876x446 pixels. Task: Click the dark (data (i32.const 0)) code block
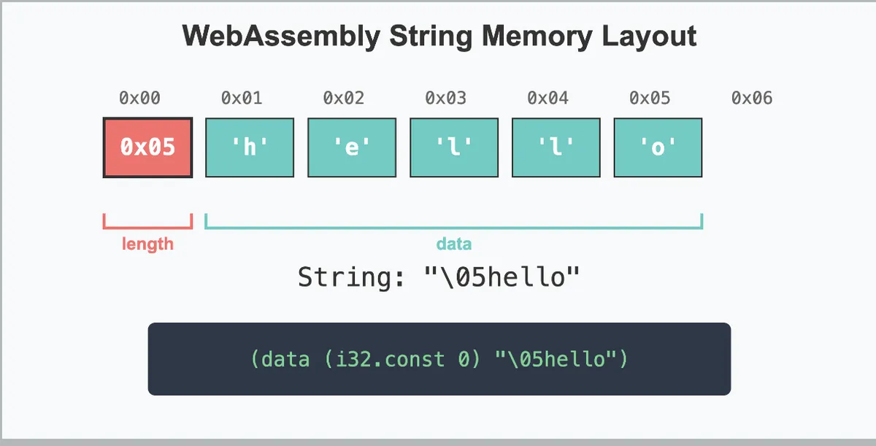439,359
